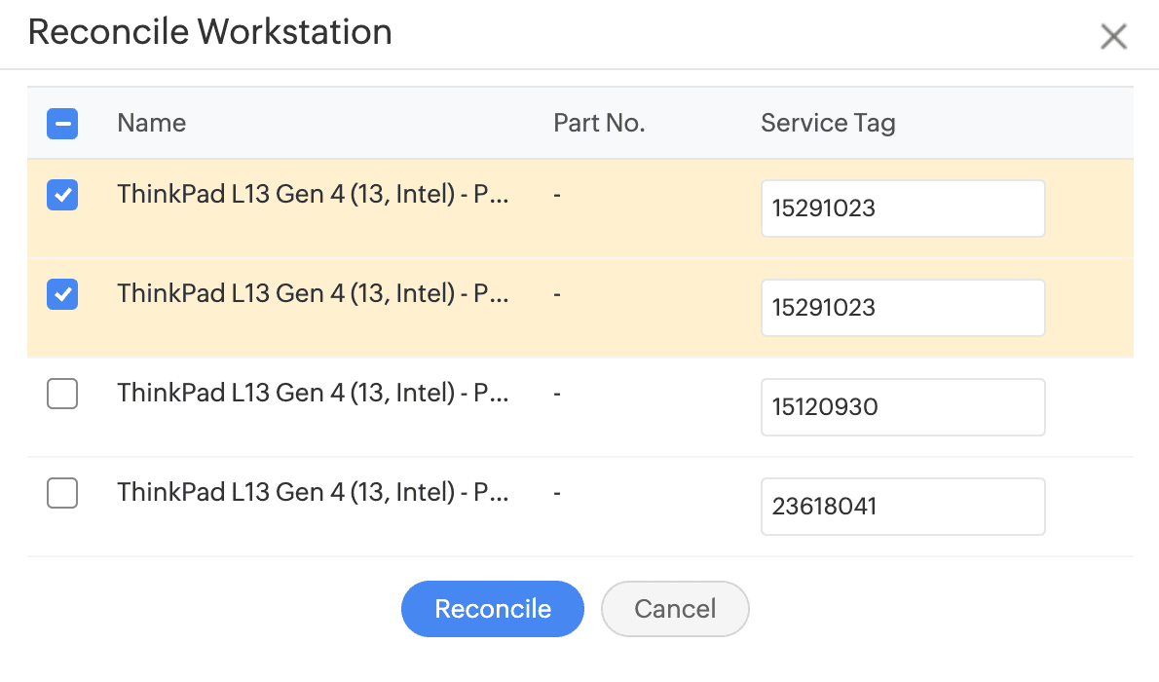Click the first row's Service Tag field

902,208
